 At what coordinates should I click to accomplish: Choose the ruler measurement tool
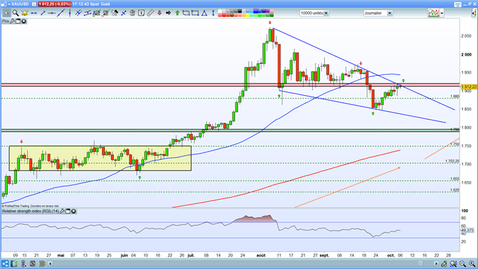pos(150,13)
